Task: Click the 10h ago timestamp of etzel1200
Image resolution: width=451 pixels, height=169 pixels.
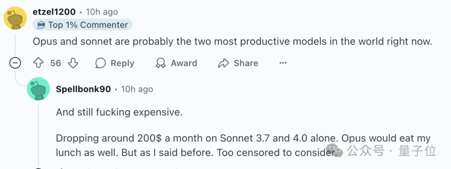Action: 102,12
